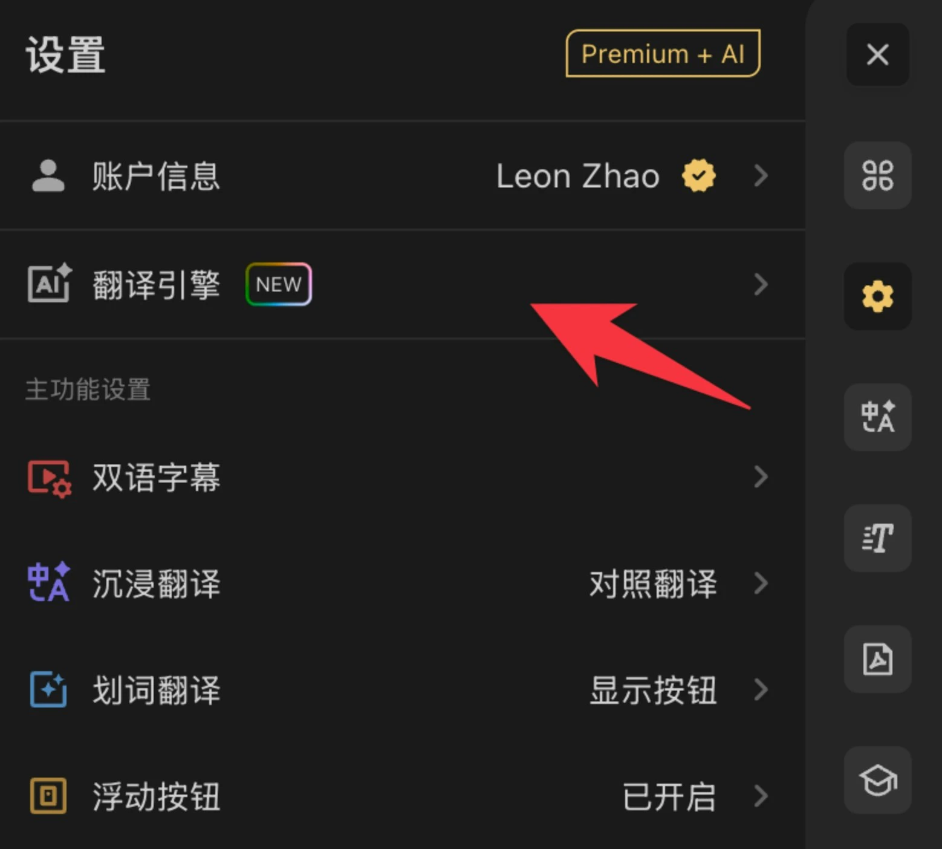Click the 对照翻译 mode label

click(x=652, y=584)
